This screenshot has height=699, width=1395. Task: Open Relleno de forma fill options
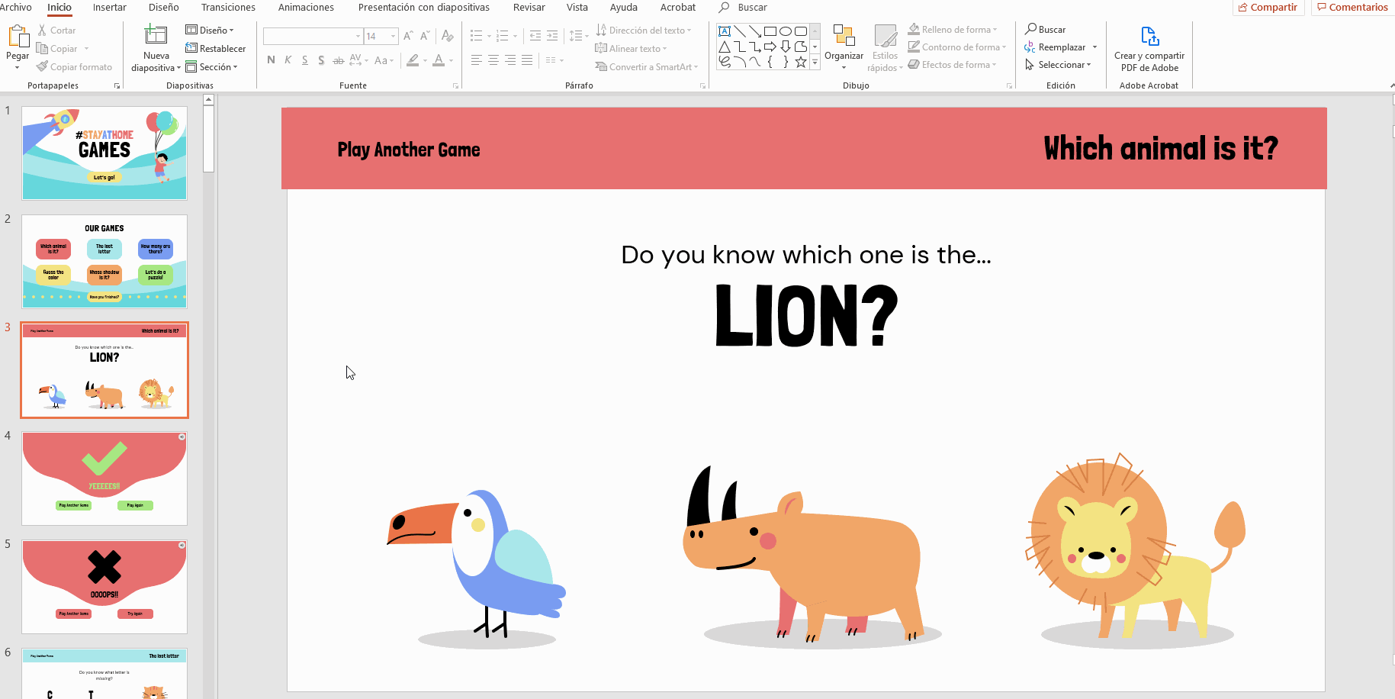[x=952, y=30]
